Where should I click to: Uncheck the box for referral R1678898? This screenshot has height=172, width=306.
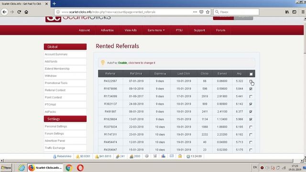[251, 89]
